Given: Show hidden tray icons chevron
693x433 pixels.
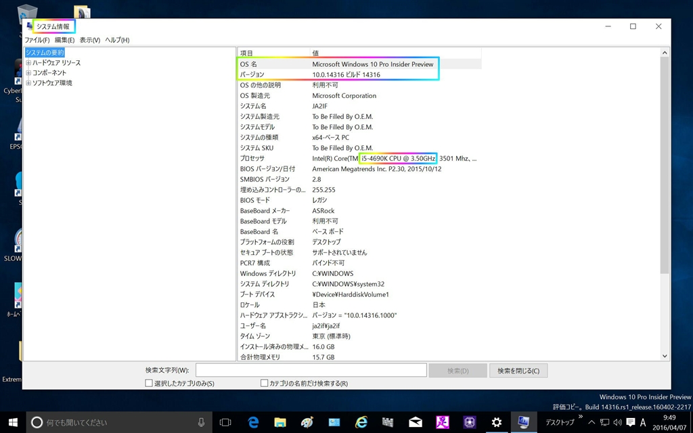Looking at the screenshot, I should tap(591, 422).
